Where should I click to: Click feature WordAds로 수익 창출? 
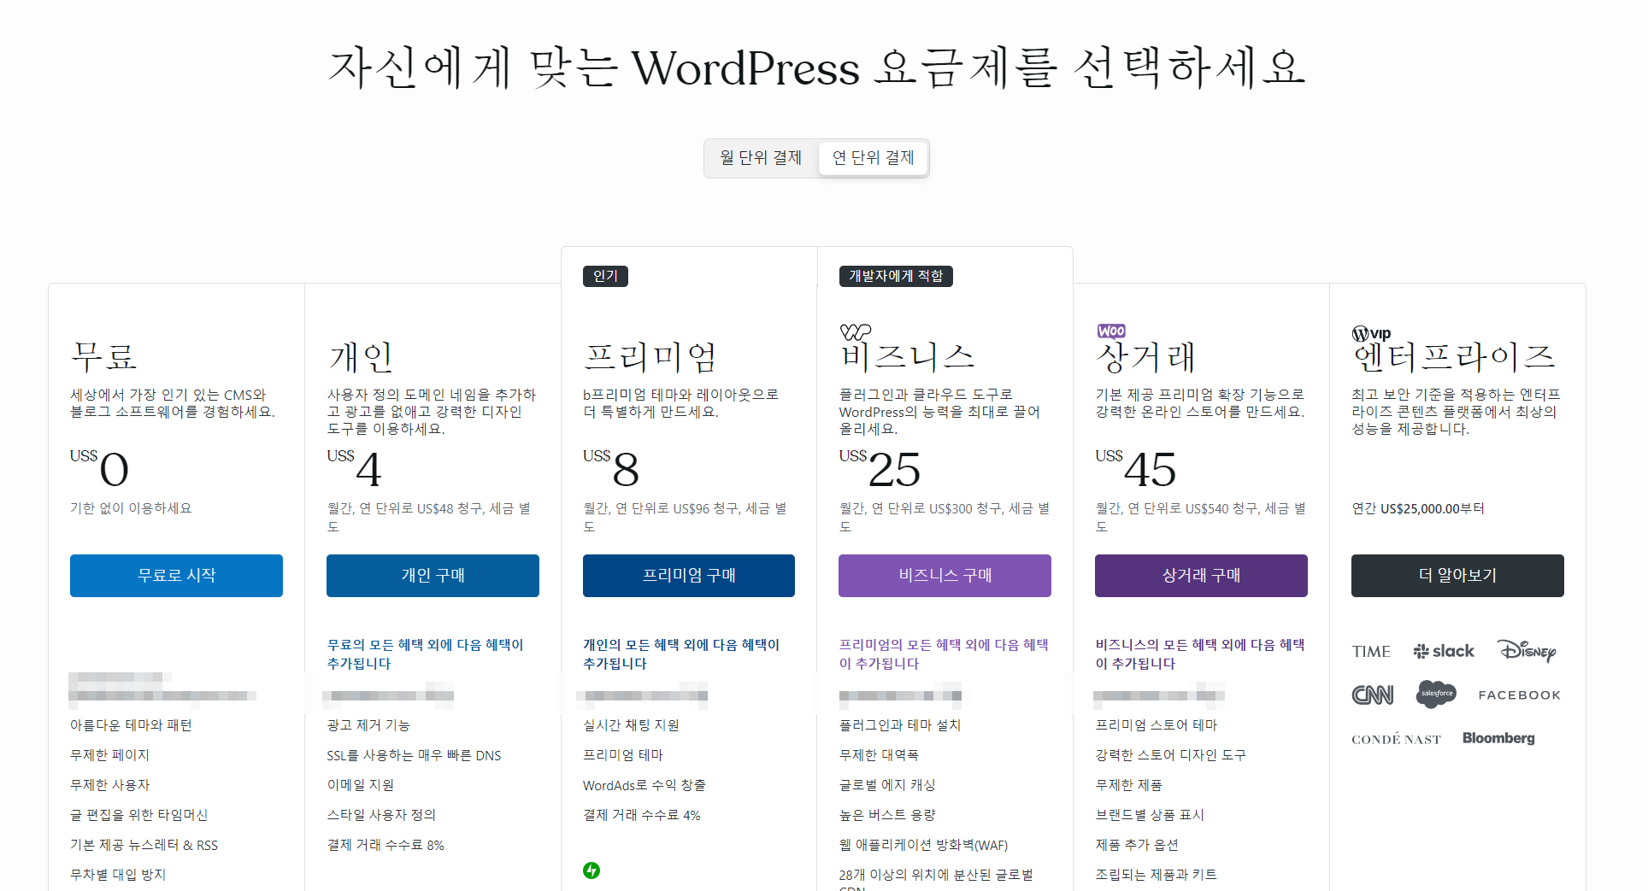pyautogui.click(x=644, y=785)
